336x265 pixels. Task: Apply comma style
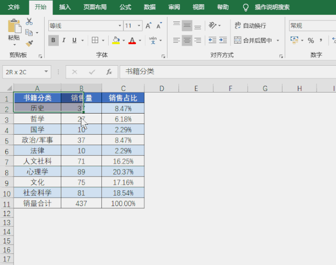point(321,40)
